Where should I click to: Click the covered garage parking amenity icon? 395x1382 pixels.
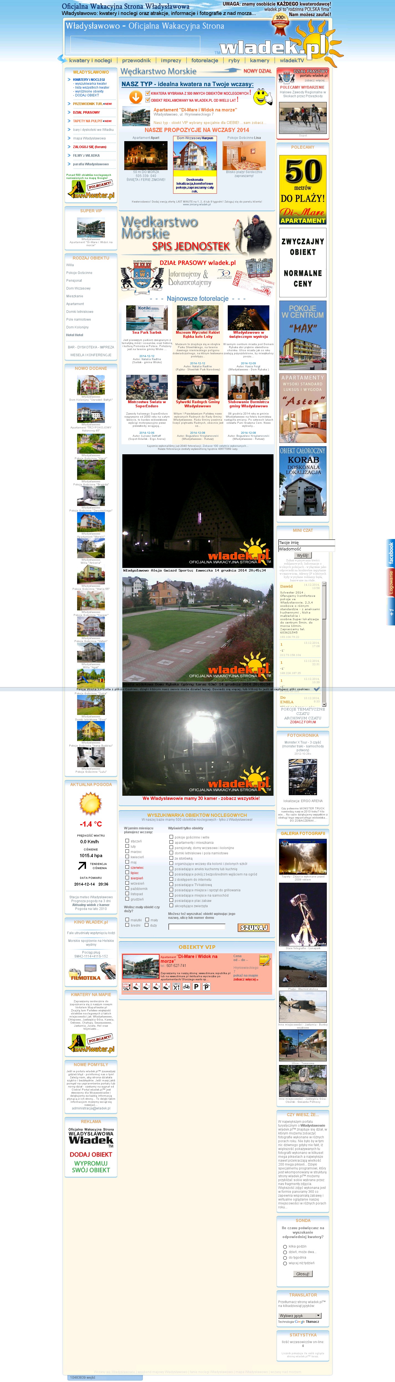[x=206, y=987]
